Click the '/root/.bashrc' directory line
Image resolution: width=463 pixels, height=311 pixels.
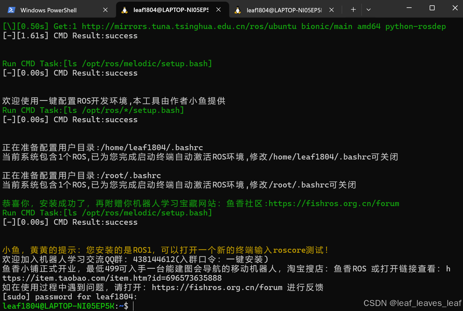pos(82,175)
